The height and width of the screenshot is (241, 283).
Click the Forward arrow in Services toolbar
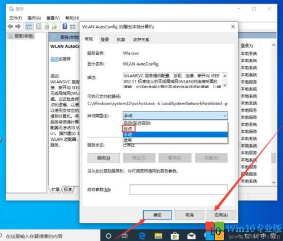click(x=18, y=27)
